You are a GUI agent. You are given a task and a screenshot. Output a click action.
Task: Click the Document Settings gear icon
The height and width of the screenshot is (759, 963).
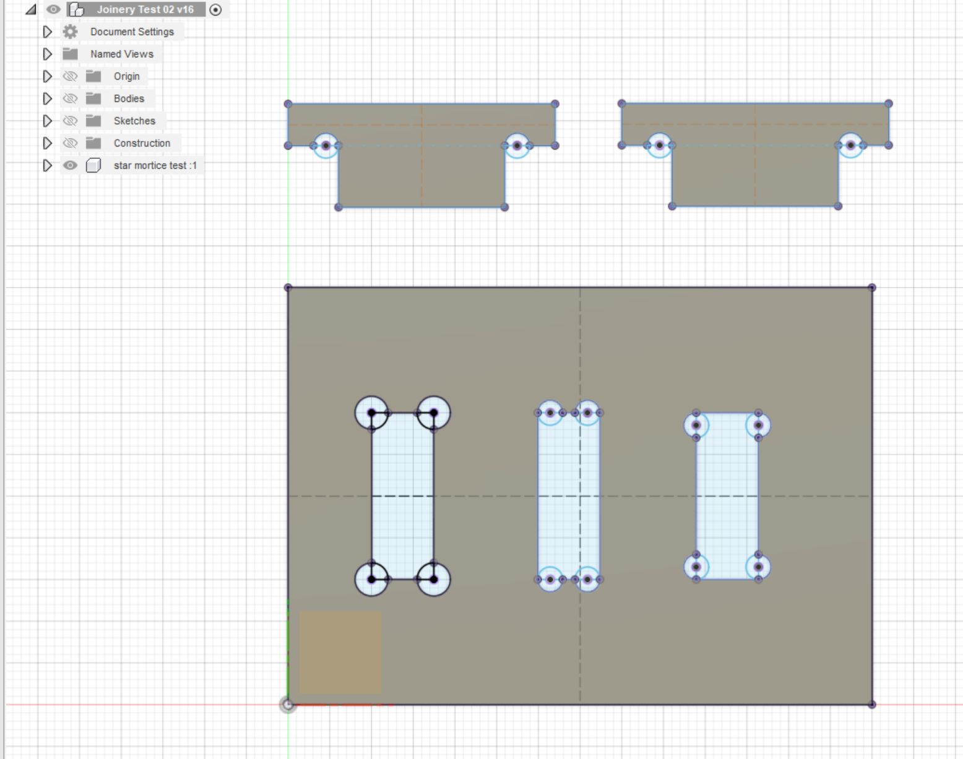[71, 32]
